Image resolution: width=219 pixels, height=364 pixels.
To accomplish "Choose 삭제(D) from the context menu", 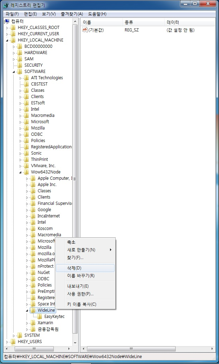I will (x=74, y=268).
